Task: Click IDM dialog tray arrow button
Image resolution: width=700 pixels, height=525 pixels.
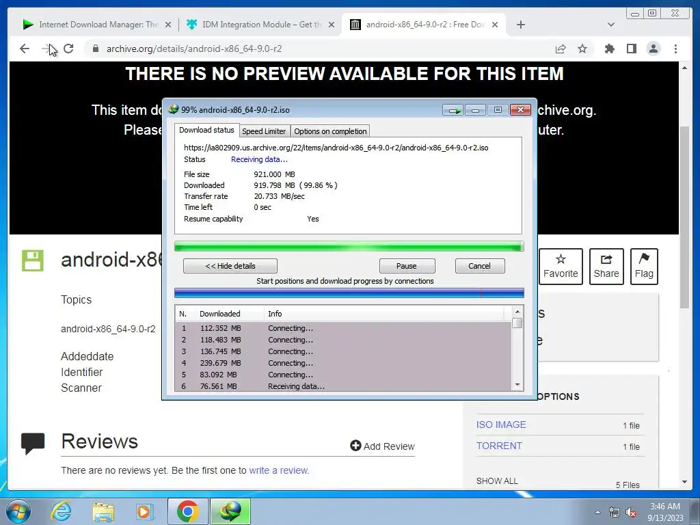Action: (x=453, y=110)
